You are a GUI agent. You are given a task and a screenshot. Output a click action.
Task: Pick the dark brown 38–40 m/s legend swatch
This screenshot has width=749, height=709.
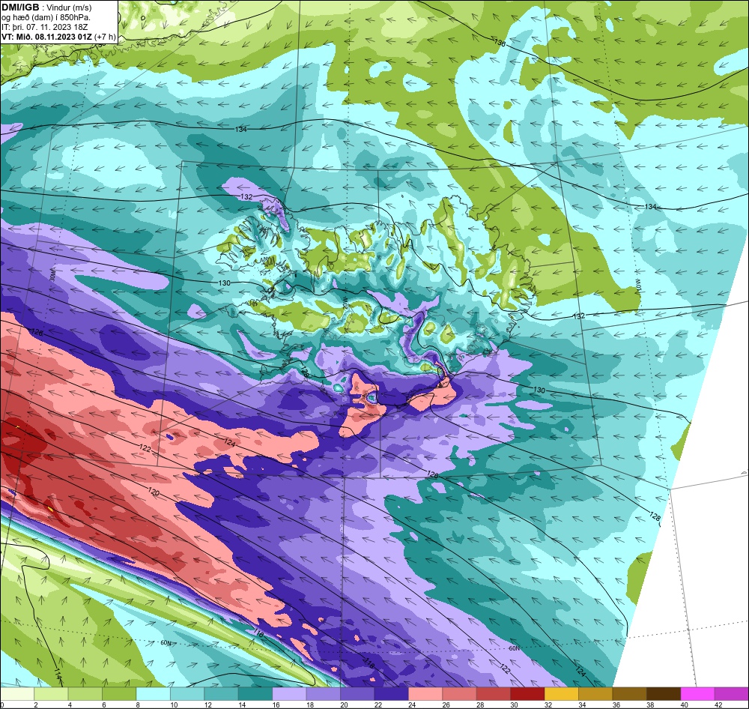click(663, 694)
